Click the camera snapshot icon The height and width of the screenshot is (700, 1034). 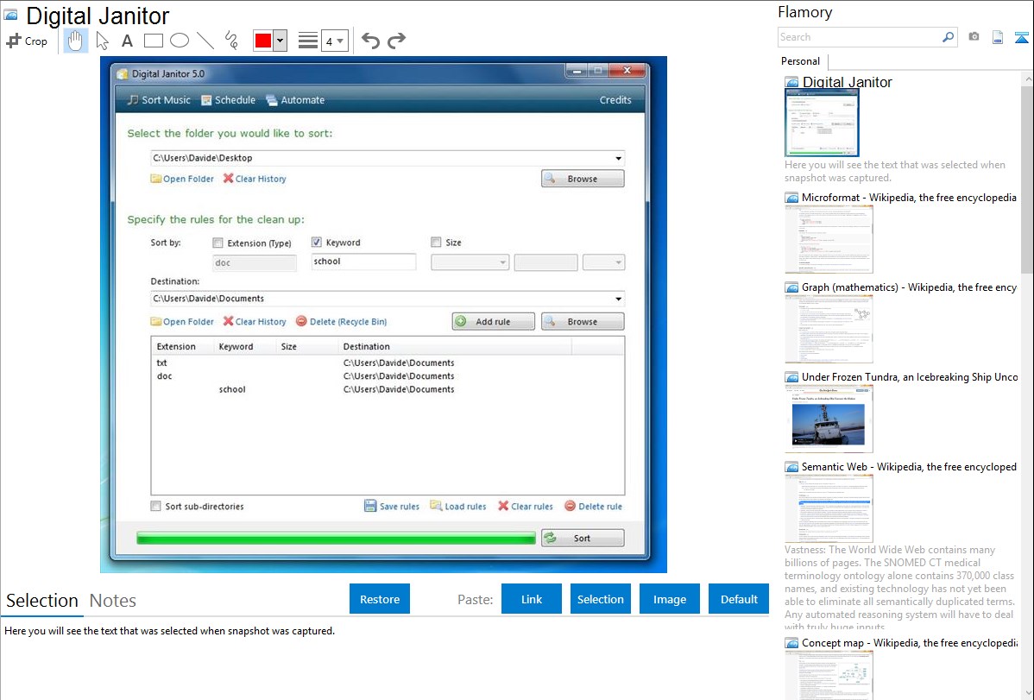(x=974, y=37)
